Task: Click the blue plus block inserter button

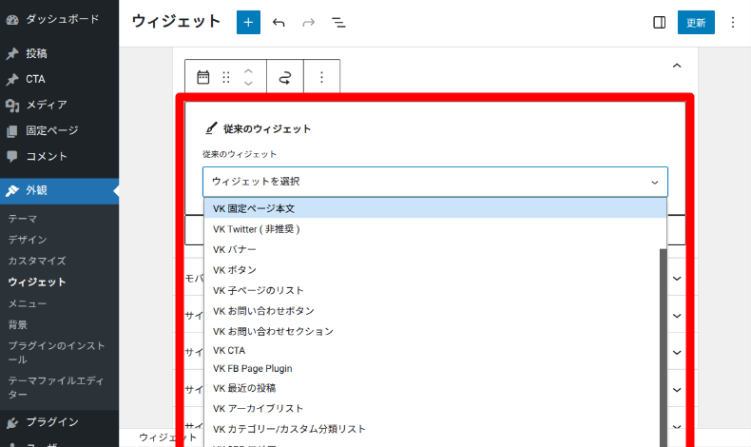Action: (x=248, y=23)
